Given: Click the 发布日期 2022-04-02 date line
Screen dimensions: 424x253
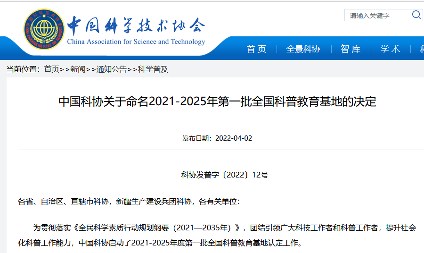Looking at the screenshot, I should coord(217,138).
